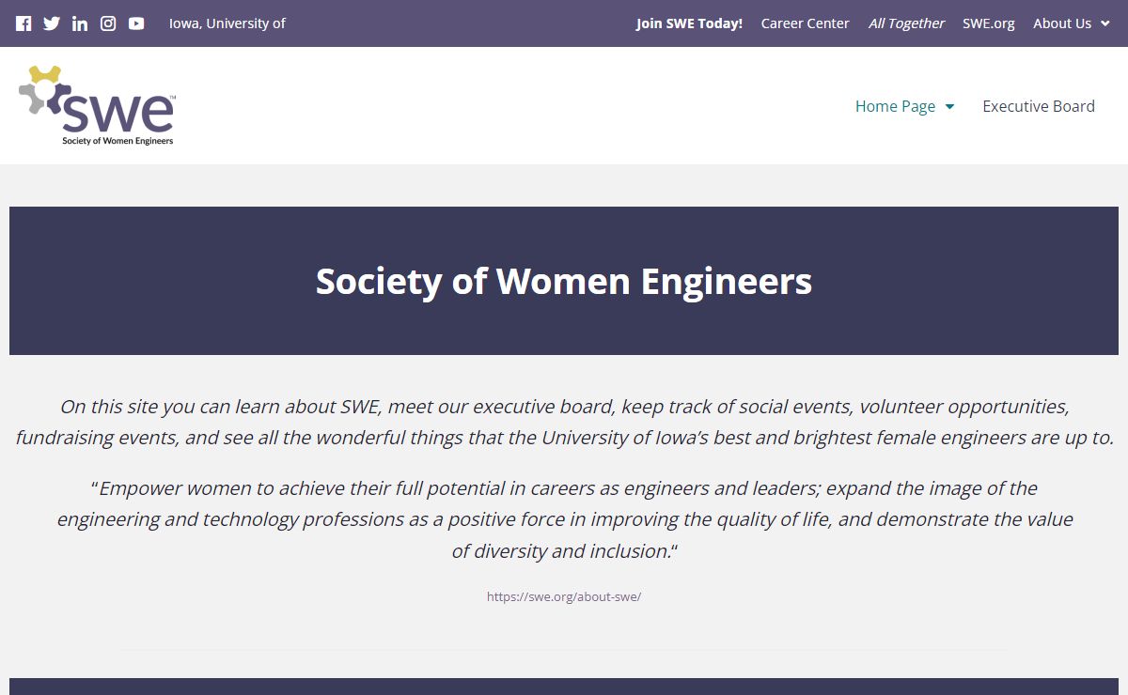This screenshot has width=1128, height=695.
Task: Open the Instagram social icon
Action: (108, 23)
